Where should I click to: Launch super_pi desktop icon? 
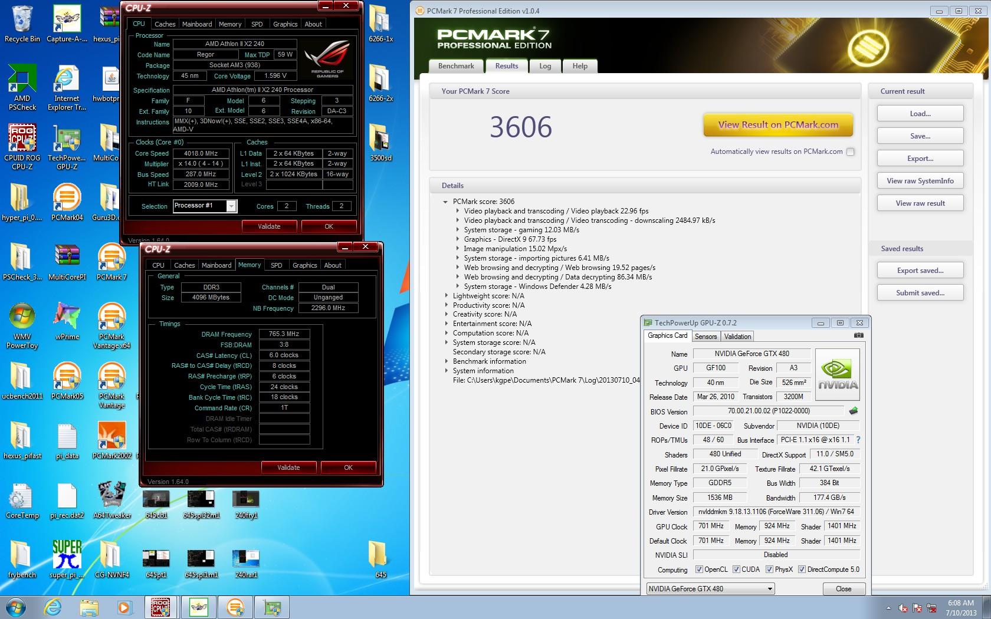pyautogui.click(x=67, y=559)
